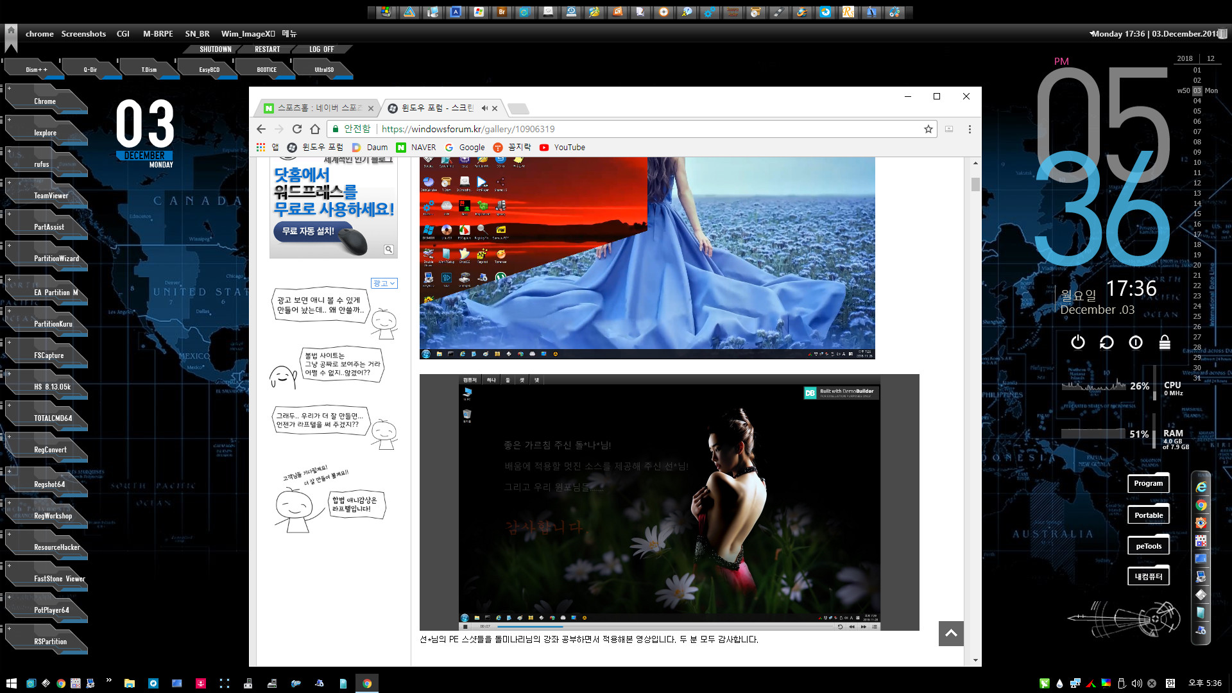The height and width of the screenshot is (693, 1232).
Task: Launch UltraISO shortcut button
Action: (324, 69)
